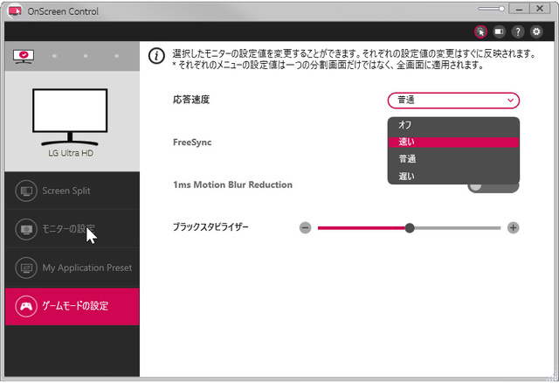This screenshot has height=383, width=559.
Task: Click the Screen Split icon
Action: click(26, 191)
